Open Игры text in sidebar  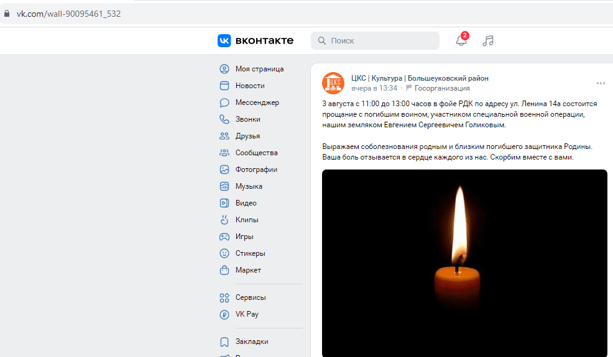(244, 237)
